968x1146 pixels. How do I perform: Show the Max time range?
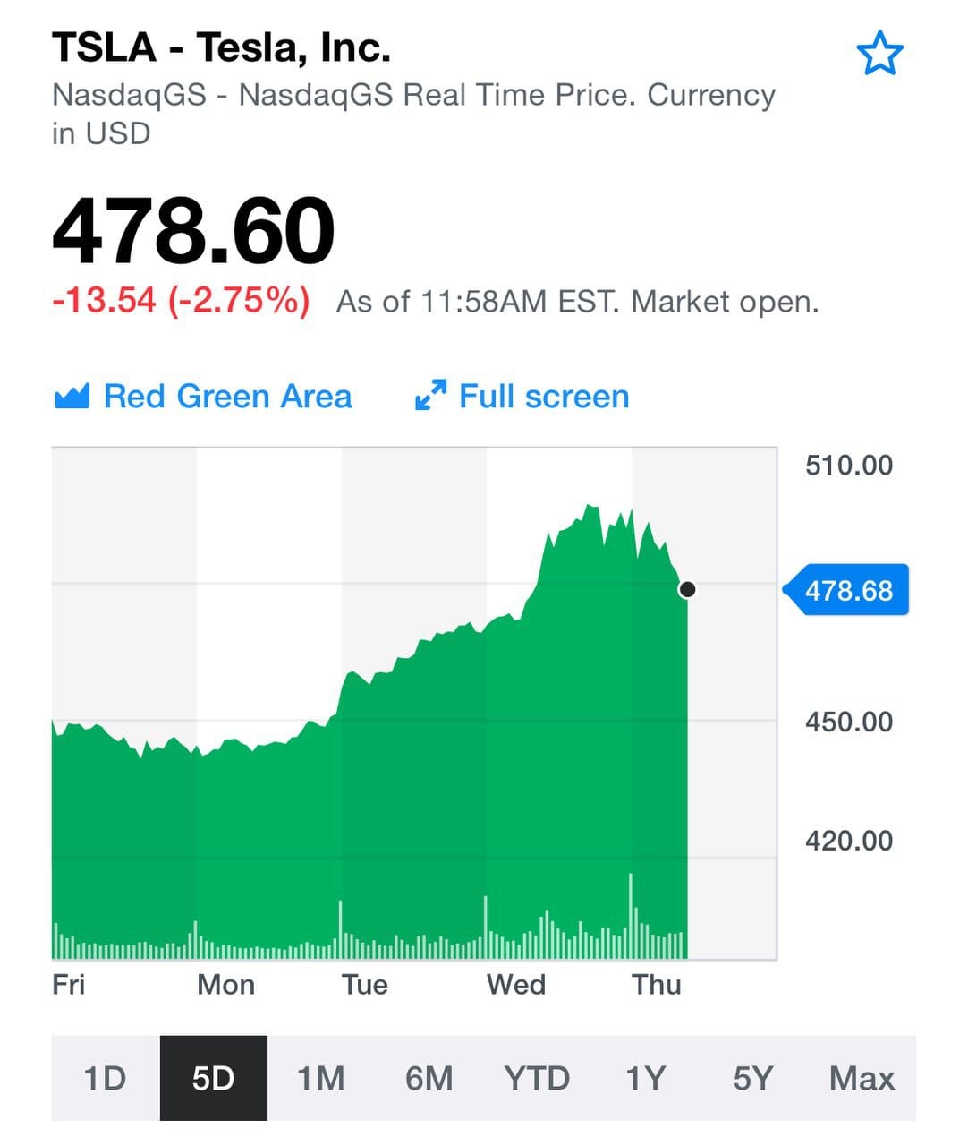(862, 1078)
